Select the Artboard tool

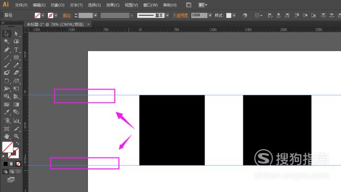(x=6, y=128)
